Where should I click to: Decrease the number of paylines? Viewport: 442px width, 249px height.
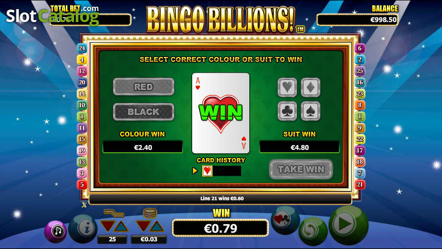point(108,226)
